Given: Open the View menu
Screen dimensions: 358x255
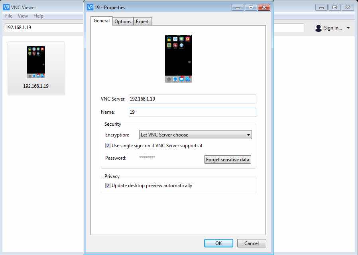Looking at the screenshot, I should (23, 16).
